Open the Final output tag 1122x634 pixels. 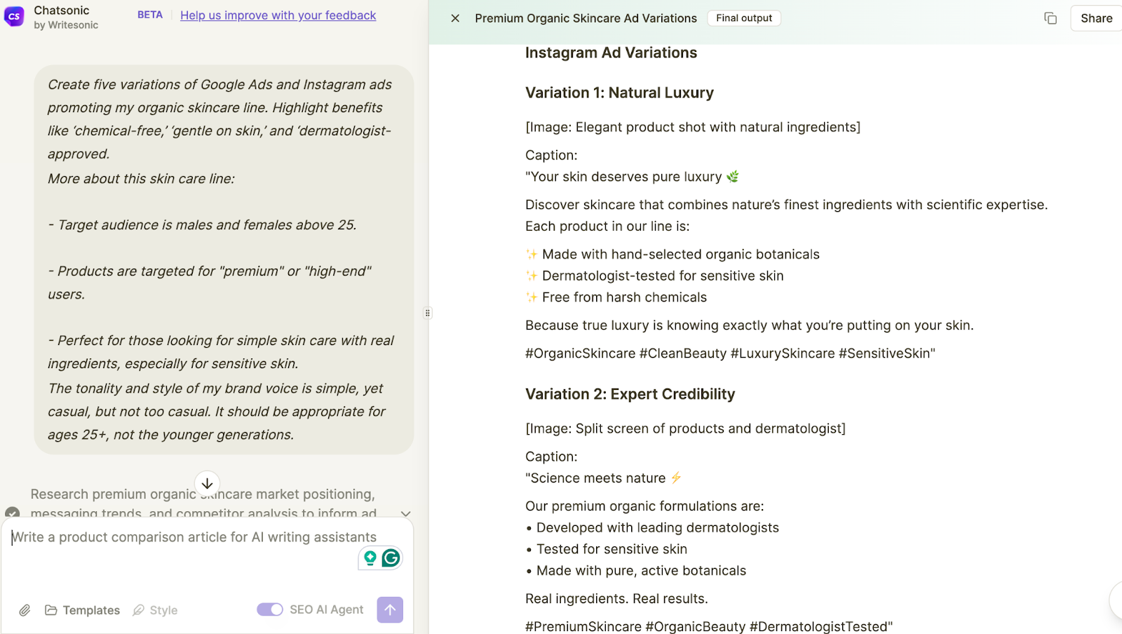pyautogui.click(x=744, y=18)
